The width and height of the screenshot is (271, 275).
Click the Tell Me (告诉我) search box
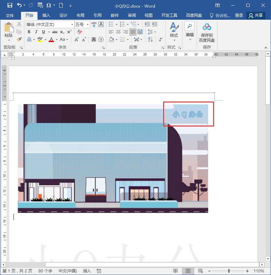(x=220, y=15)
